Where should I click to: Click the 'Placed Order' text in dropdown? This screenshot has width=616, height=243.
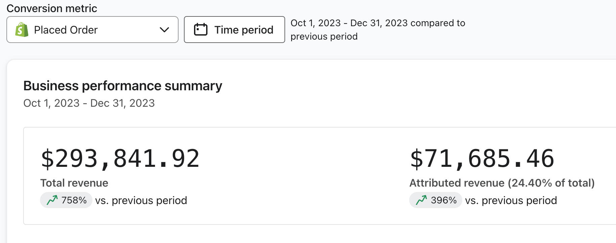(66, 30)
